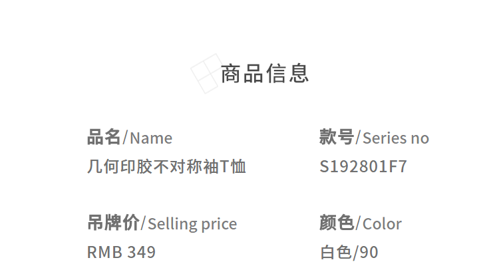The width and height of the screenshot is (499, 264).
Task: Click the Series no label
Action: coord(396,138)
